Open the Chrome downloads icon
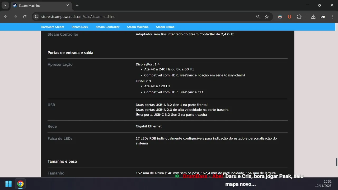The image size is (338, 190). pos(313,17)
